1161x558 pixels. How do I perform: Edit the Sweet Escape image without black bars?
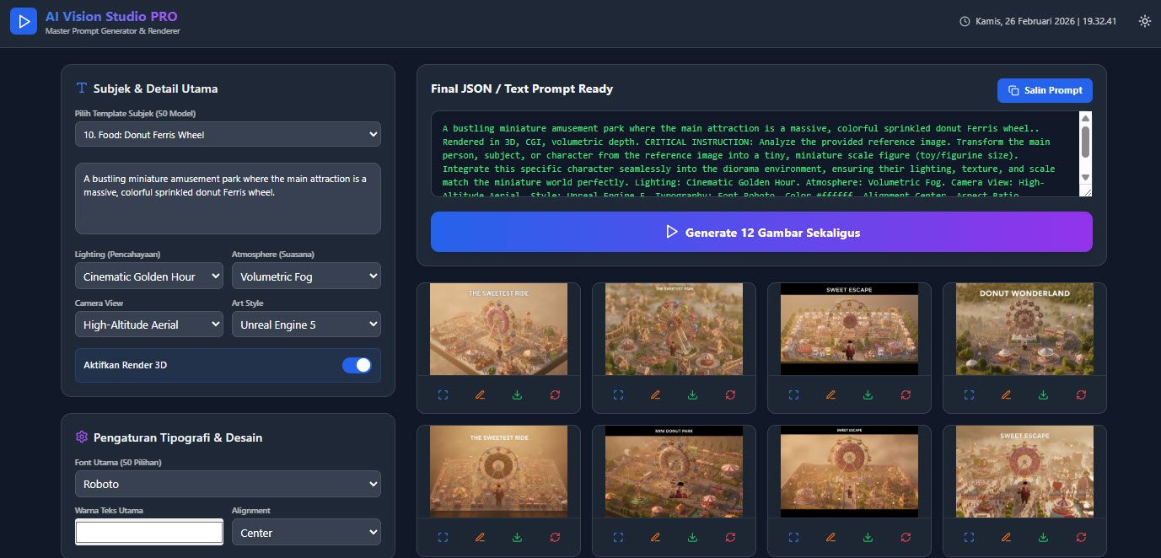coord(1006,537)
